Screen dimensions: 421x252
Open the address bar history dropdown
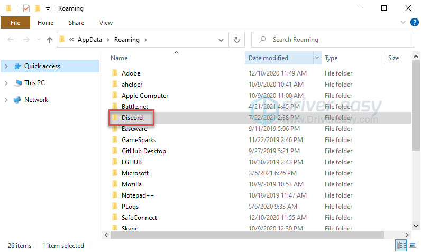point(221,40)
